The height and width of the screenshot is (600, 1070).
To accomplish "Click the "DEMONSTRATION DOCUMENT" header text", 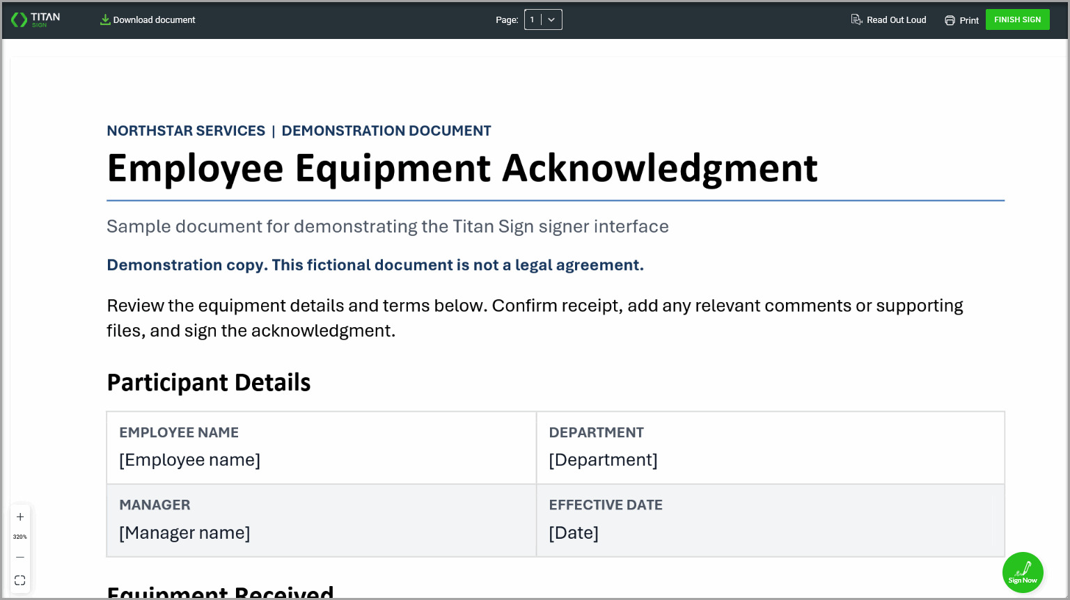I will pos(386,131).
